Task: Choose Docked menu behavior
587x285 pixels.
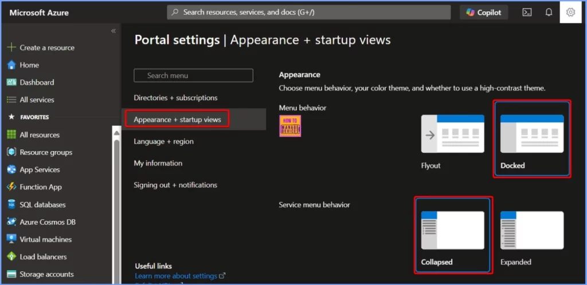Action: (x=532, y=139)
